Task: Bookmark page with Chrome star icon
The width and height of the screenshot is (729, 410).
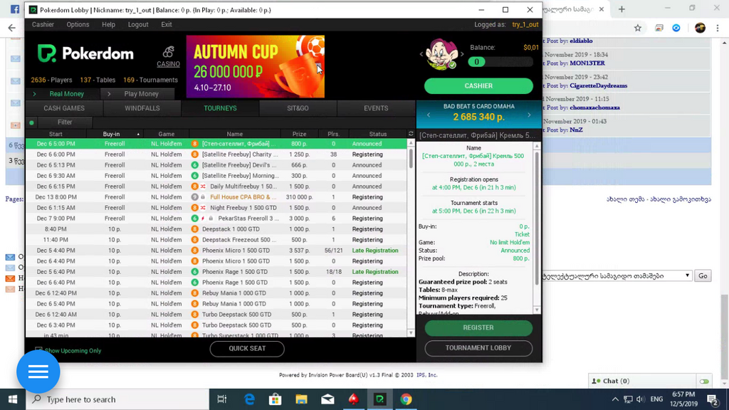Action: 638,28
